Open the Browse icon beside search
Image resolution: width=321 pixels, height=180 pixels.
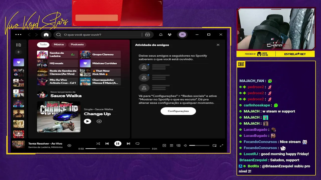[147, 34]
